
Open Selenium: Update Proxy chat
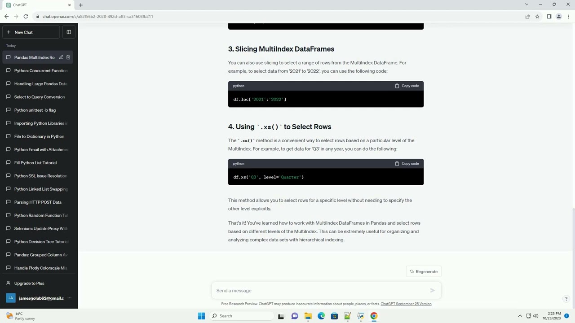[39, 228]
